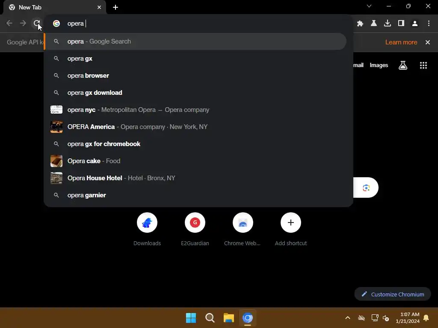Select 'opera - Google Search' suggestion

195,41
